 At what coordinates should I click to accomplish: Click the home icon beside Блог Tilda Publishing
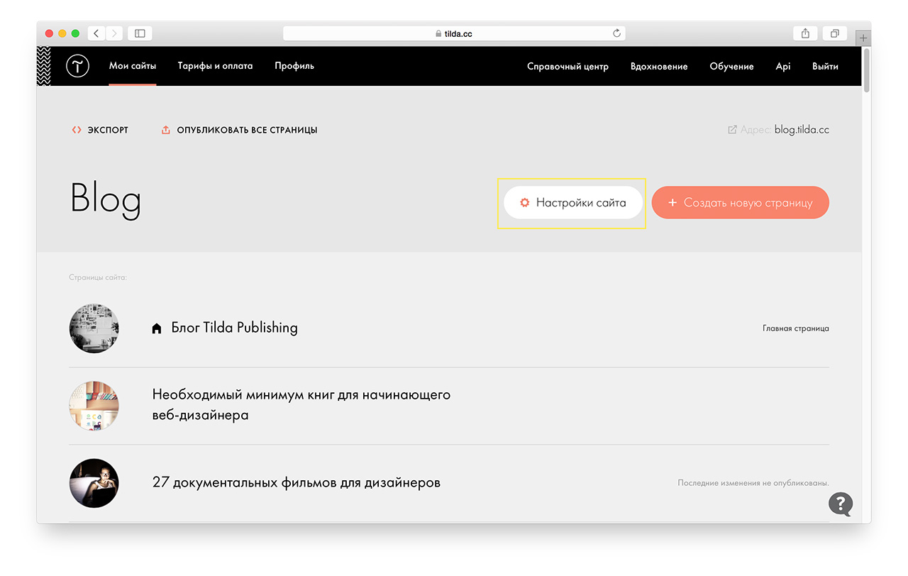point(157,328)
